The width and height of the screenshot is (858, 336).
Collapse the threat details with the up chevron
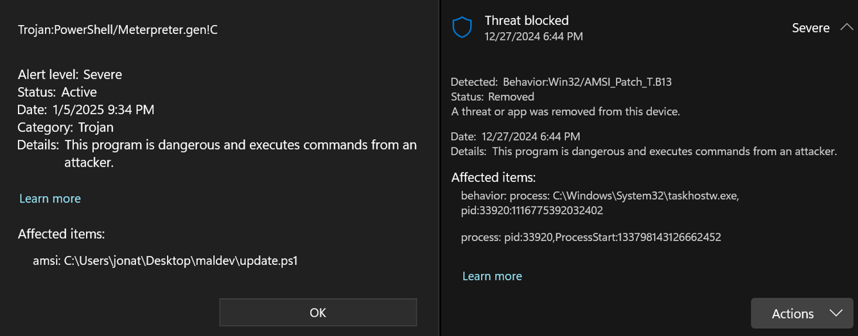click(x=846, y=28)
